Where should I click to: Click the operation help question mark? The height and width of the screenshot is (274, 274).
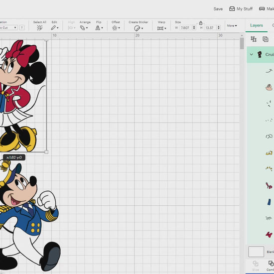(x=22, y=27)
